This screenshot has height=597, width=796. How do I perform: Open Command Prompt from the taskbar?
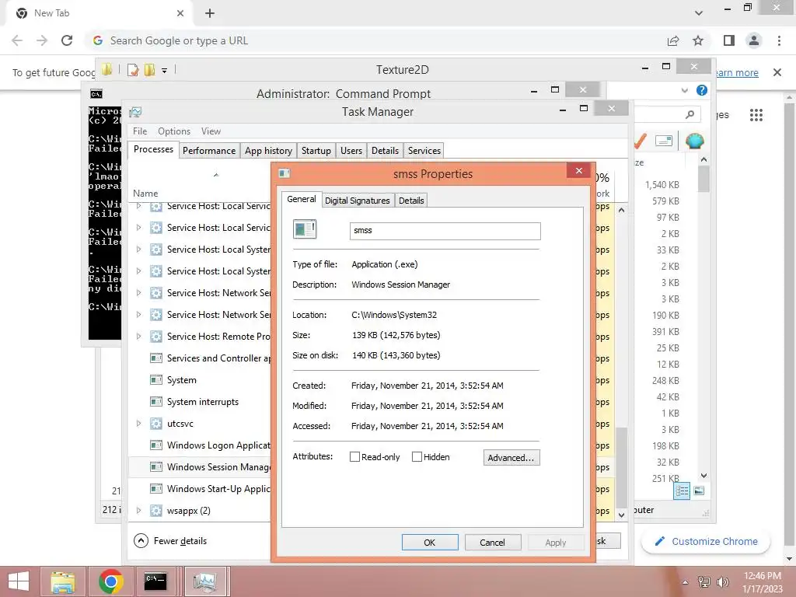(x=155, y=581)
